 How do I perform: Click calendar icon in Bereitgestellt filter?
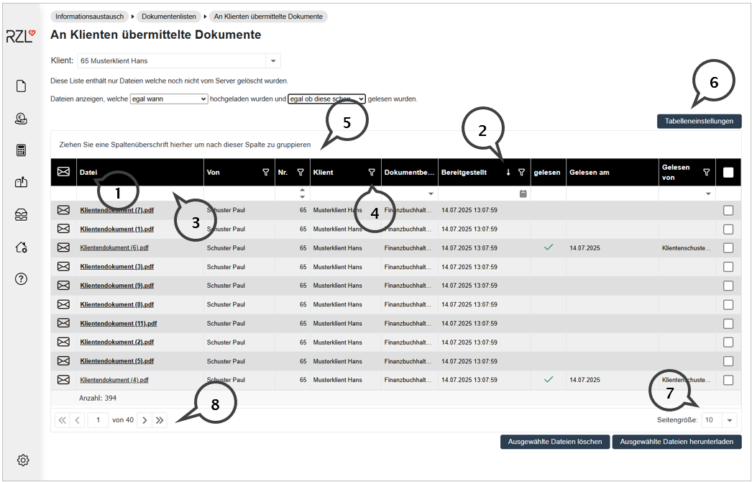click(523, 194)
